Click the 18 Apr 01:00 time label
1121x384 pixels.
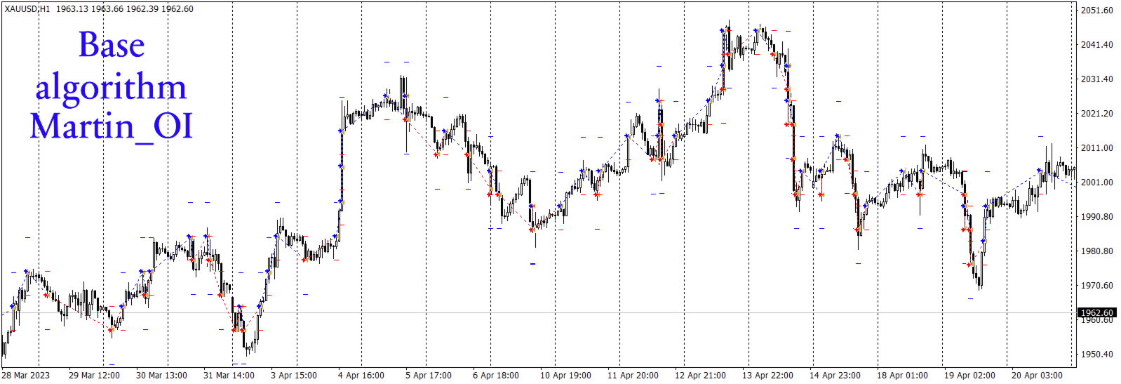pyautogui.click(x=902, y=376)
